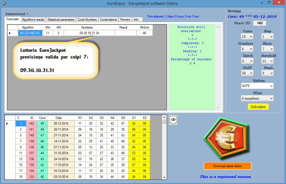Select the draw dated 31-10-2014
This screenshot has width=286, height=184.
[61, 153]
